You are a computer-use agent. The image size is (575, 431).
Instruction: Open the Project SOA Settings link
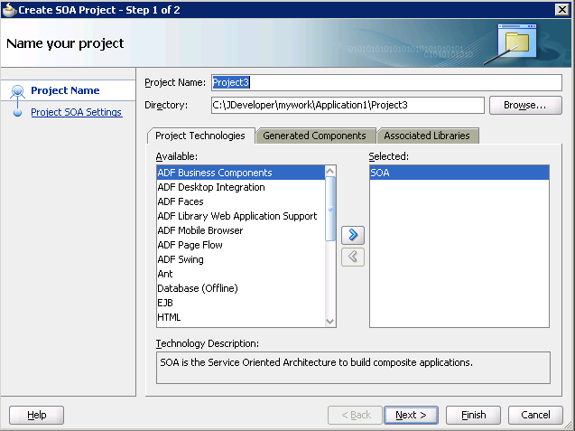[x=76, y=112]
